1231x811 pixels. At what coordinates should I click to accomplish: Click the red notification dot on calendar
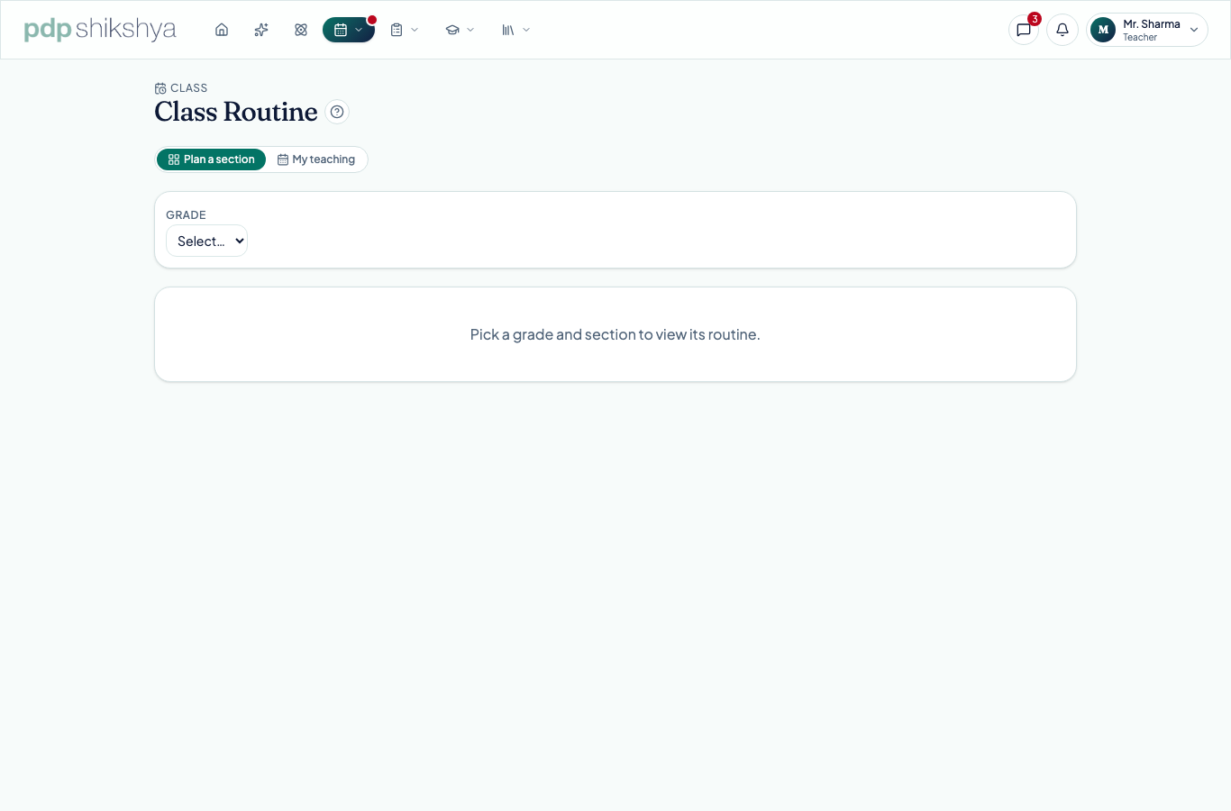372,20
